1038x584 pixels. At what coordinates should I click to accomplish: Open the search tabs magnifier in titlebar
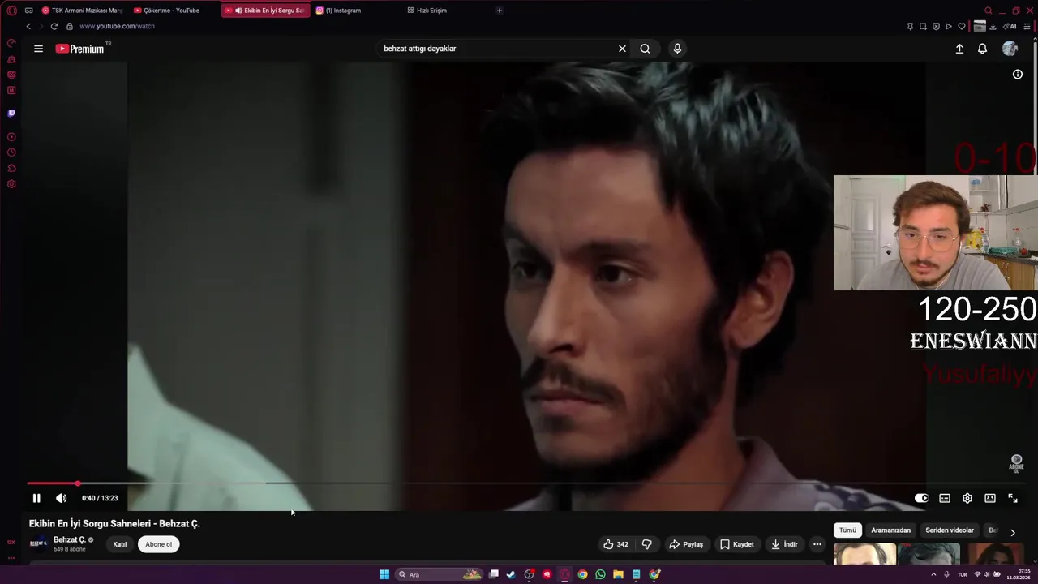(988, 11)
